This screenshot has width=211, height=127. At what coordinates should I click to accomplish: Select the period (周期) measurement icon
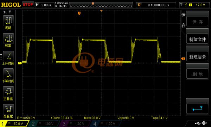[x=8, y=20]
